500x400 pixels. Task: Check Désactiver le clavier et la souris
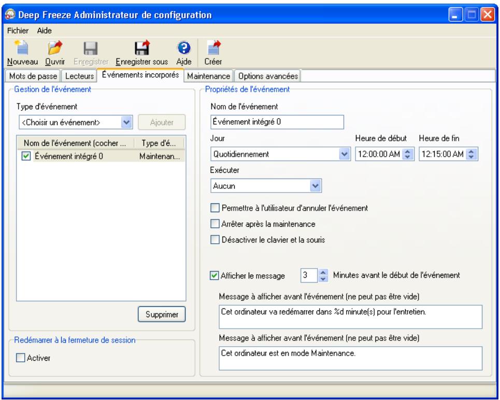215,240
